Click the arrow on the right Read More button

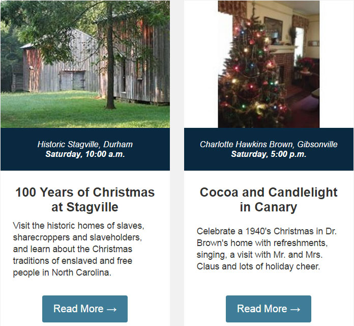(295, 309)
